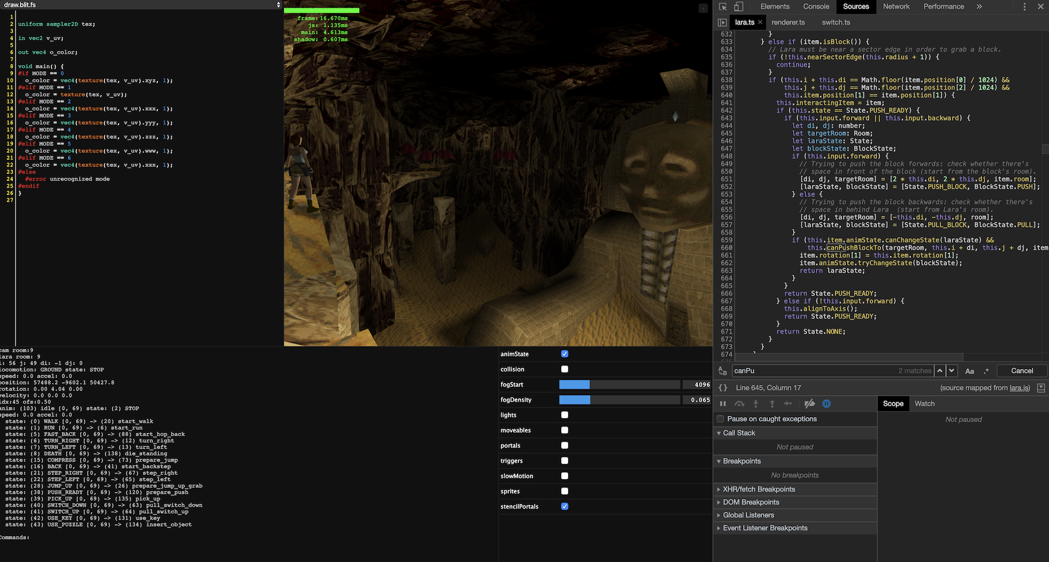The width and height of the screenshot is (1049, 562).
Task: Click the green frame-time bar
Action: pyautogui.click(x=322, y=11)
